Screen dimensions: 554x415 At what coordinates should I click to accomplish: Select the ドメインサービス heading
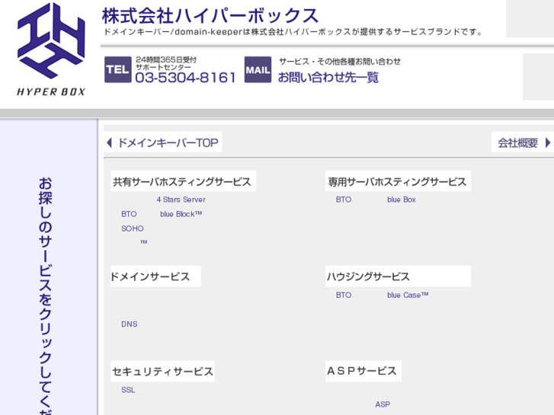click(155, 276)
